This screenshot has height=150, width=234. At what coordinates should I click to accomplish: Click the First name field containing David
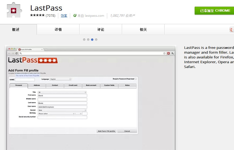pos(62,96)
